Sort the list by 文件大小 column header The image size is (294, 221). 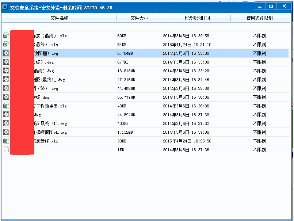pos(139,18)
